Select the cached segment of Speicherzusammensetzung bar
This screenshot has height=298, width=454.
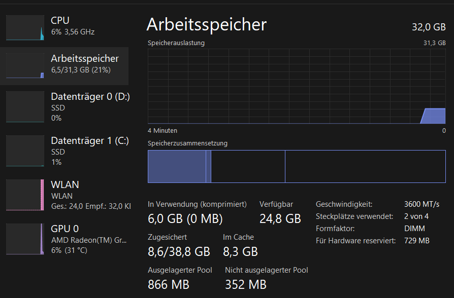[248, 166]
